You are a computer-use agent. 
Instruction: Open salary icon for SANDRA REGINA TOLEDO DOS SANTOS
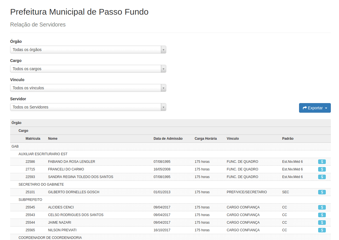322,177
